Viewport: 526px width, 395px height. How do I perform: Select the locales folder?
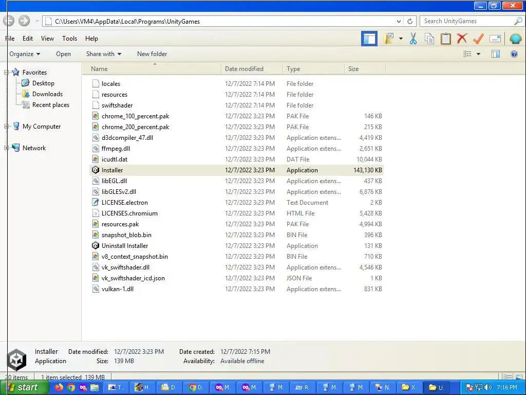[x=111, y=84]
